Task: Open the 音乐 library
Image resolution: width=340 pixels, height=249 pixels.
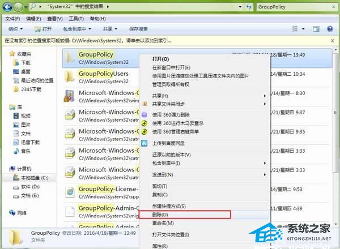Action: tap(22, 151)
